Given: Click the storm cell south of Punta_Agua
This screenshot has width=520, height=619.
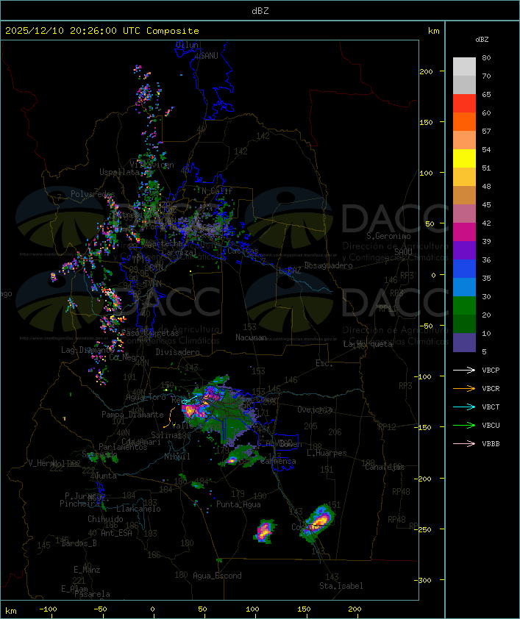Looking at the screenshot, I should coord(265,531).
